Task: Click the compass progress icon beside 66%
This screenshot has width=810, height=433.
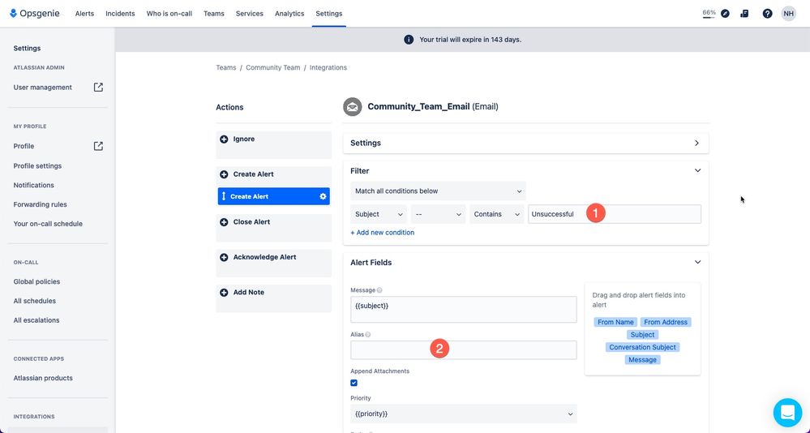Action: coord(726,14)
